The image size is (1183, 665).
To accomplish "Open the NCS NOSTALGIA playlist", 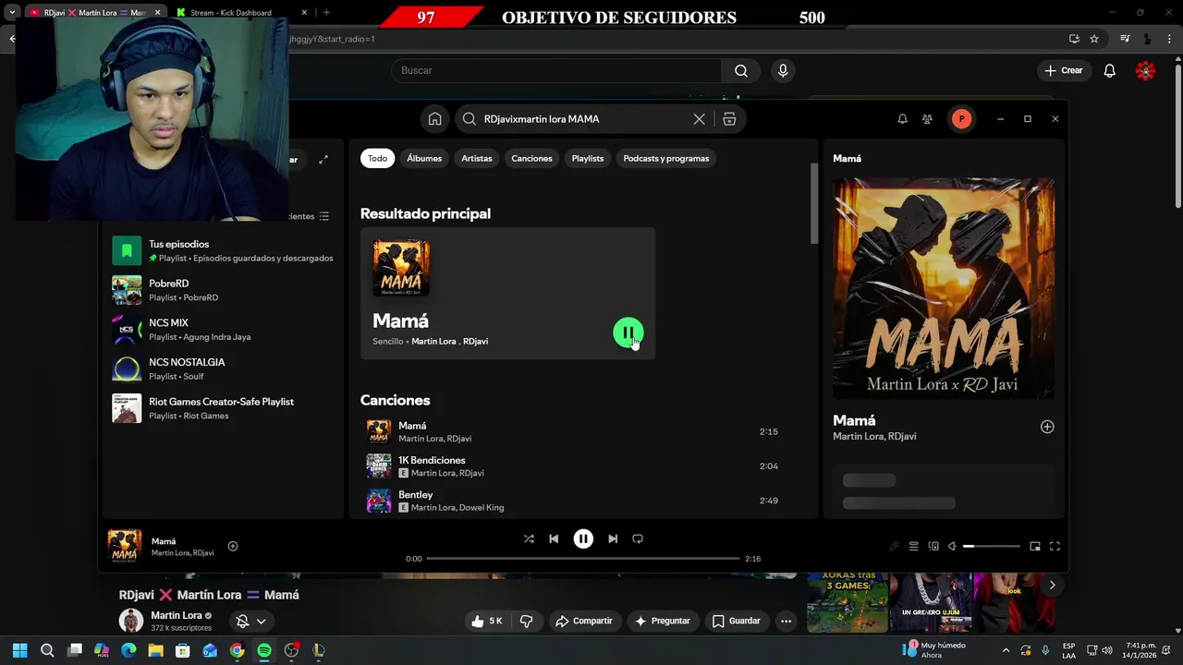I will 223,369.
